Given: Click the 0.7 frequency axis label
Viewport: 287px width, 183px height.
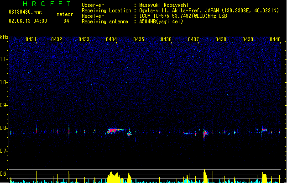Looking at the screenshot, I should (3, 151).
